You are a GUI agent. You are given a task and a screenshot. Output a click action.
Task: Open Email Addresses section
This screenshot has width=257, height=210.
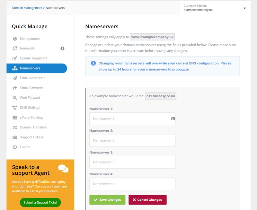[32, 78]
